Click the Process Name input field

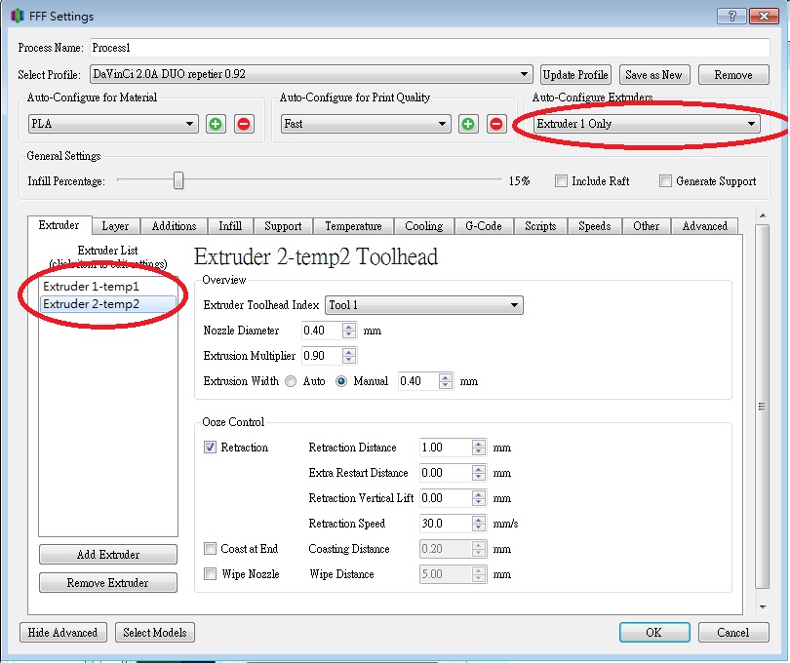click(x=430, y=48)
